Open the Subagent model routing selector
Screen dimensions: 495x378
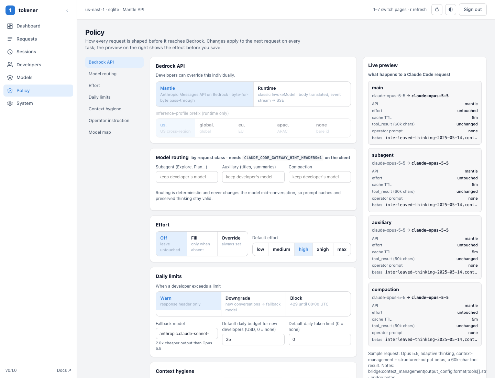[x=187, y=177]
